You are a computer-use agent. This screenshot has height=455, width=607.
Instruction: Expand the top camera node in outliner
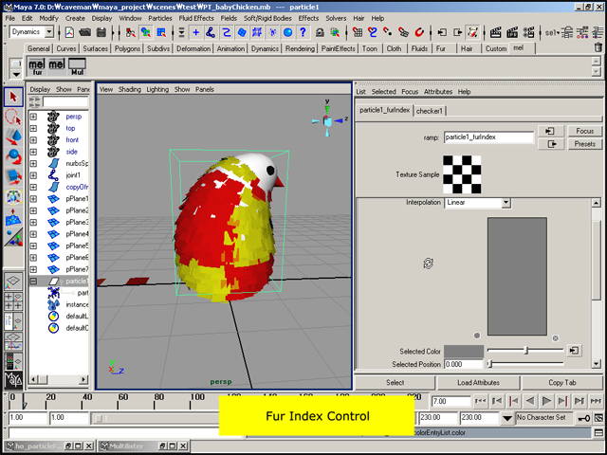click(34, 128)
